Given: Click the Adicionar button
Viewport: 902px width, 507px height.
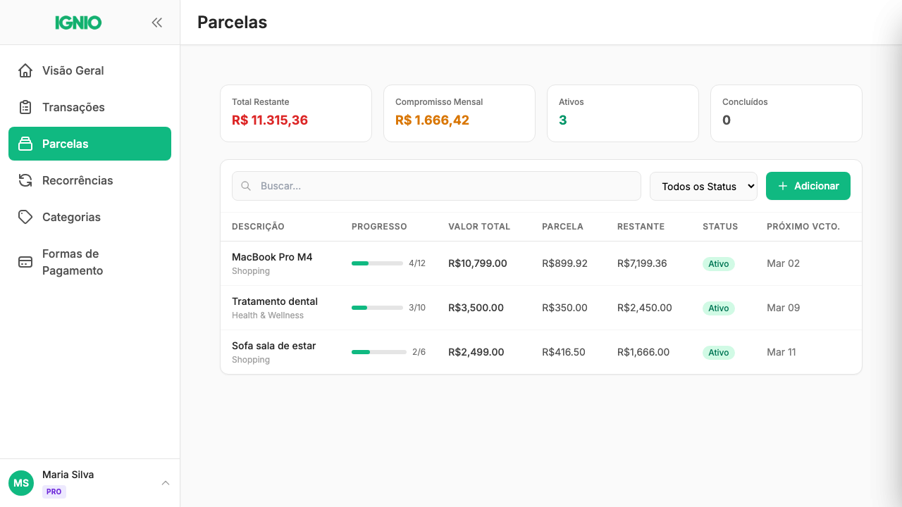Looking at the screenshot, I should [808, 185].
